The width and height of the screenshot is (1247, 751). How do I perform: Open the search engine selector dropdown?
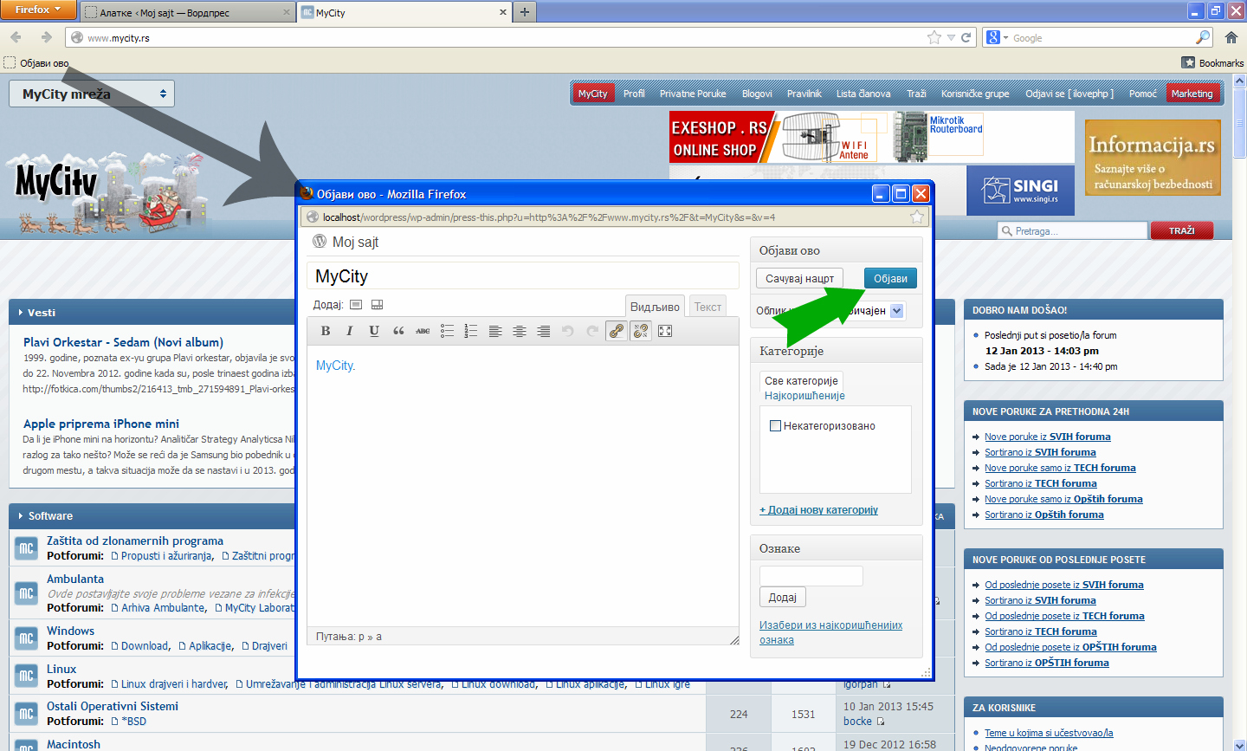tap(998, 37)
